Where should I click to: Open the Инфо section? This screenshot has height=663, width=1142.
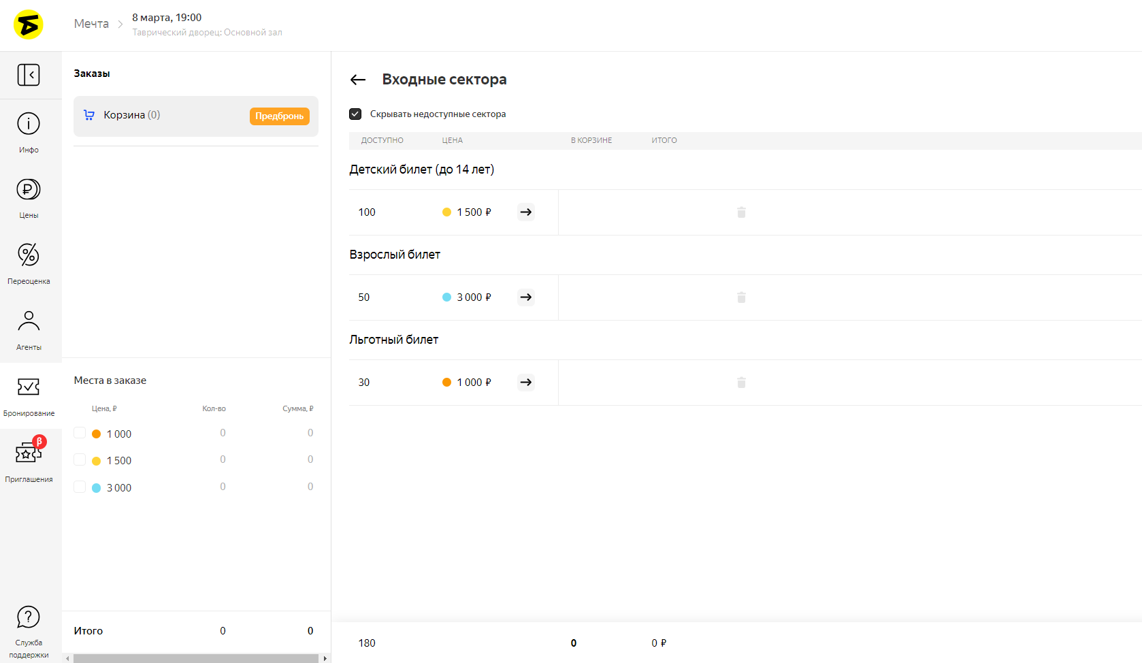(29, 132)
